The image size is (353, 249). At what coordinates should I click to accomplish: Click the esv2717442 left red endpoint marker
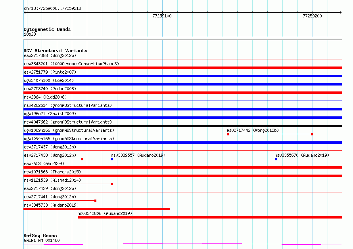click(x=228, y=134)
